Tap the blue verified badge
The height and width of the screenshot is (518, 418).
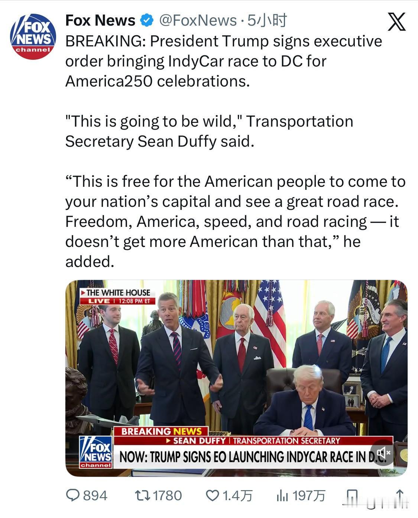(147, 20)
